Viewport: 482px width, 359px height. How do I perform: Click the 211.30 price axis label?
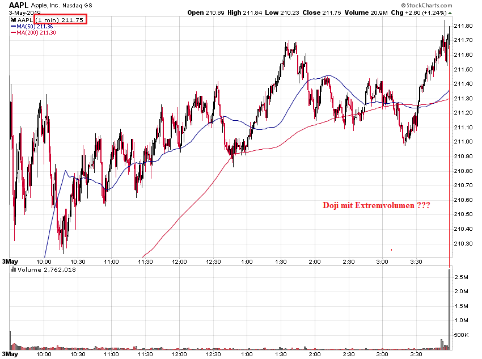(x=463, y=98)
